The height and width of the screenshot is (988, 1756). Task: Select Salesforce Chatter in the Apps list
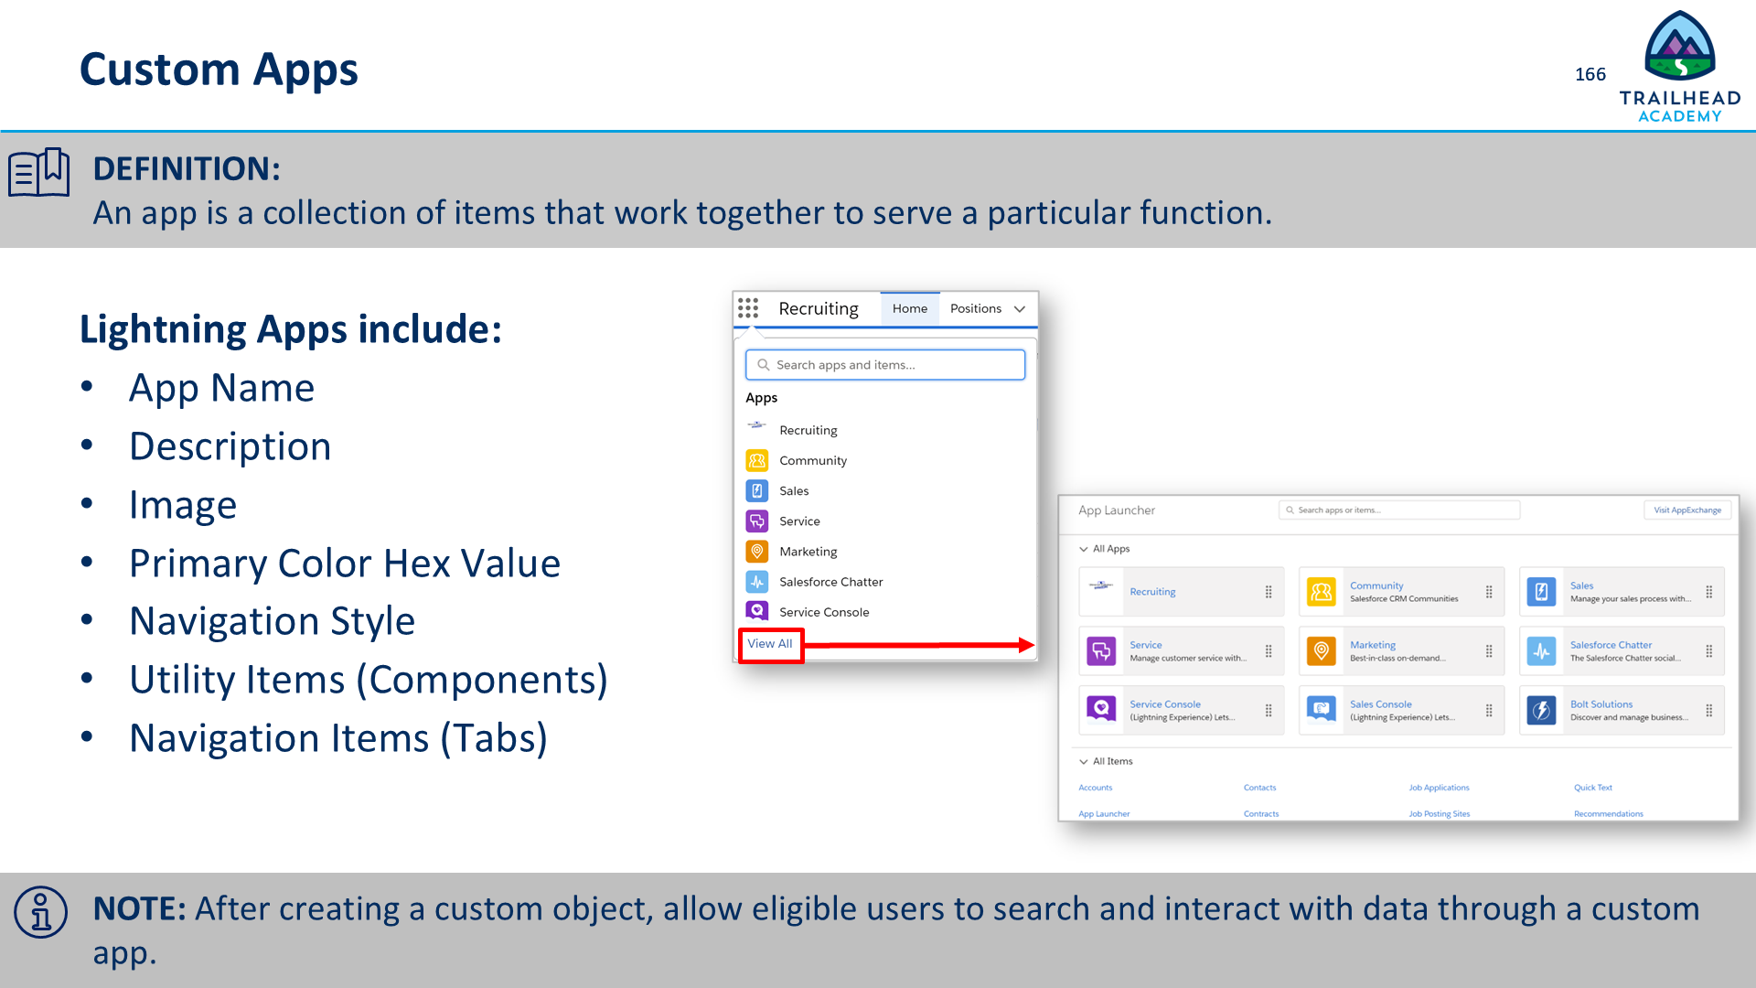(831, 582)
